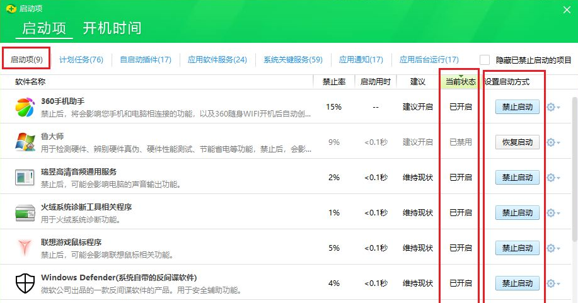Image resolution: width=578 pixels, height=303 pixels.
Task: Select the Windows Defender shield icon
Action: tap(25, 283)
